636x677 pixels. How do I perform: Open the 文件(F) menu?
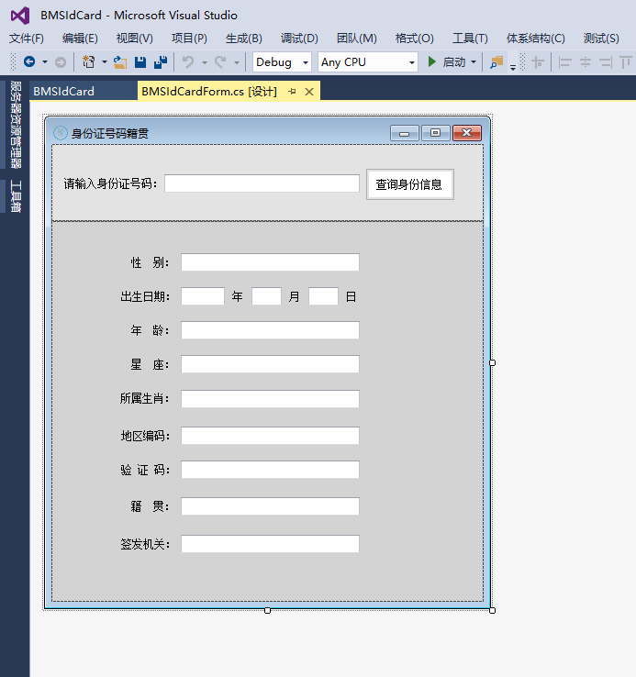pyautogui.click(x=27, y=39)
